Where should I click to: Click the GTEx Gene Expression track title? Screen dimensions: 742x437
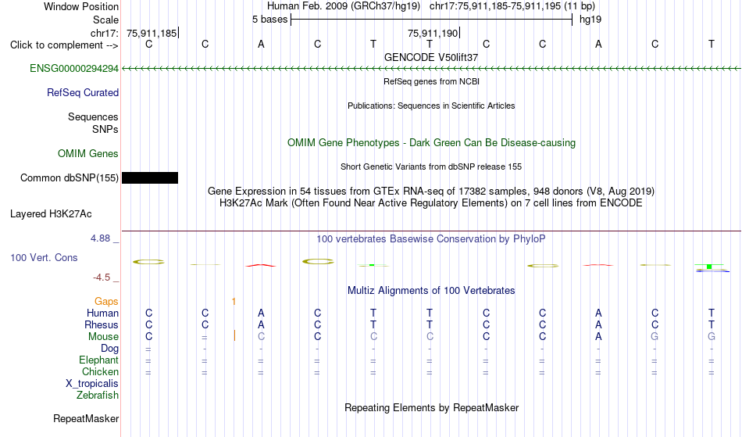(x=431, y=192)
